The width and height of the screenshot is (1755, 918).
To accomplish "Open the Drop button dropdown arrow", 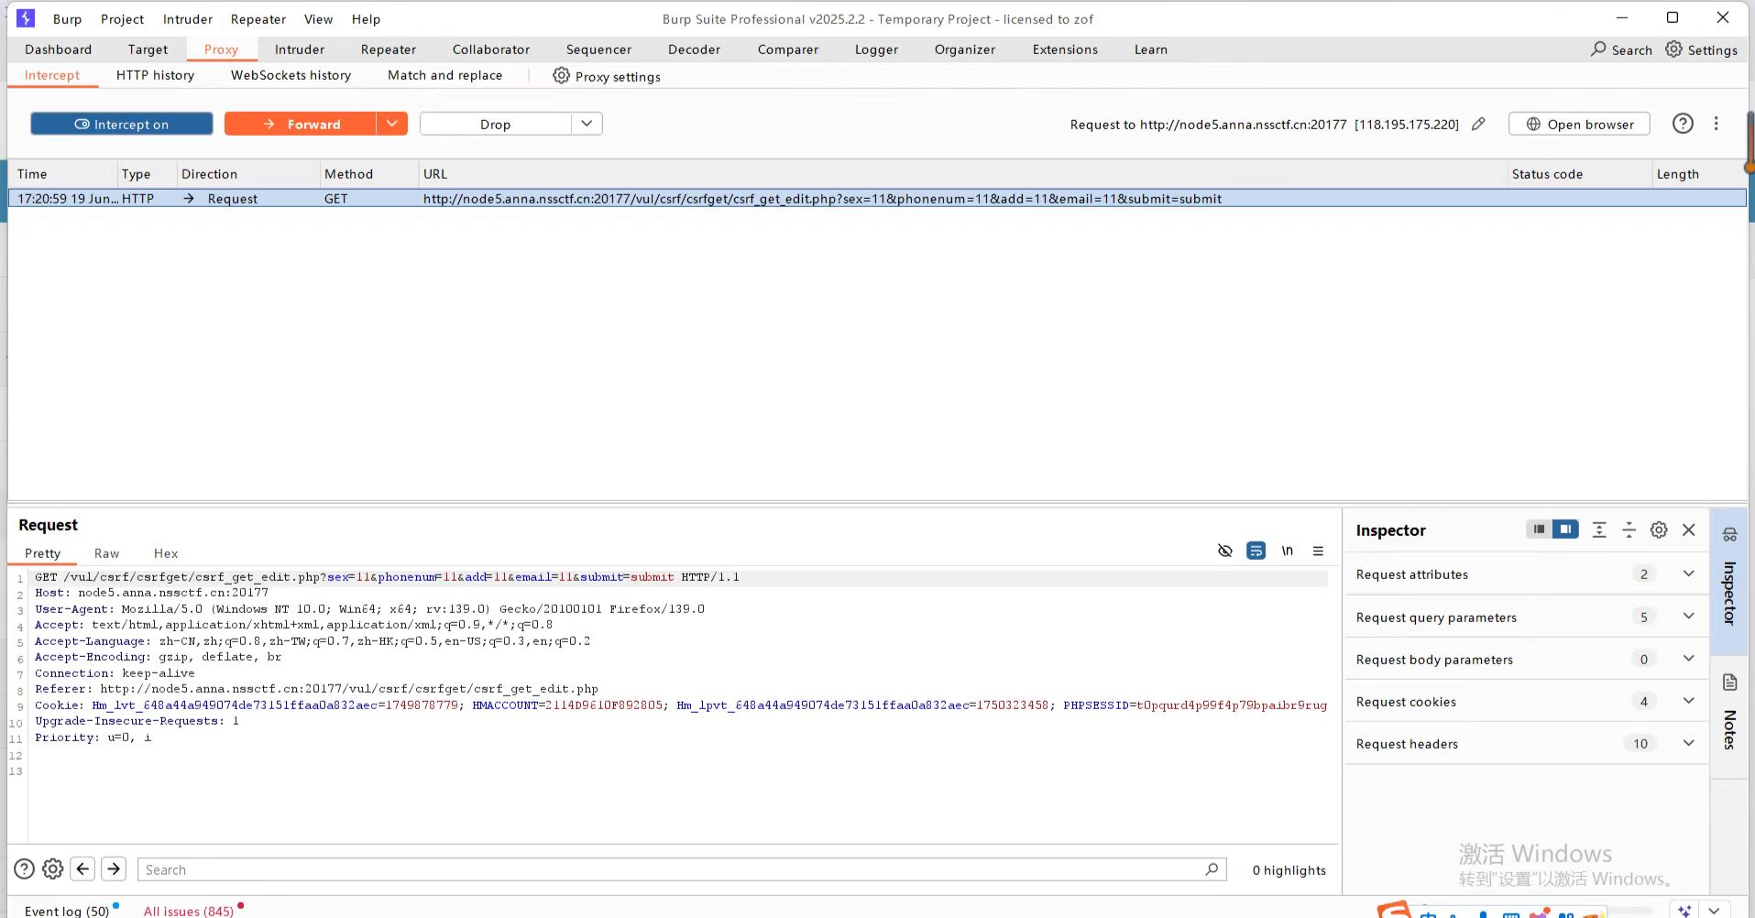I will [587, 124].
